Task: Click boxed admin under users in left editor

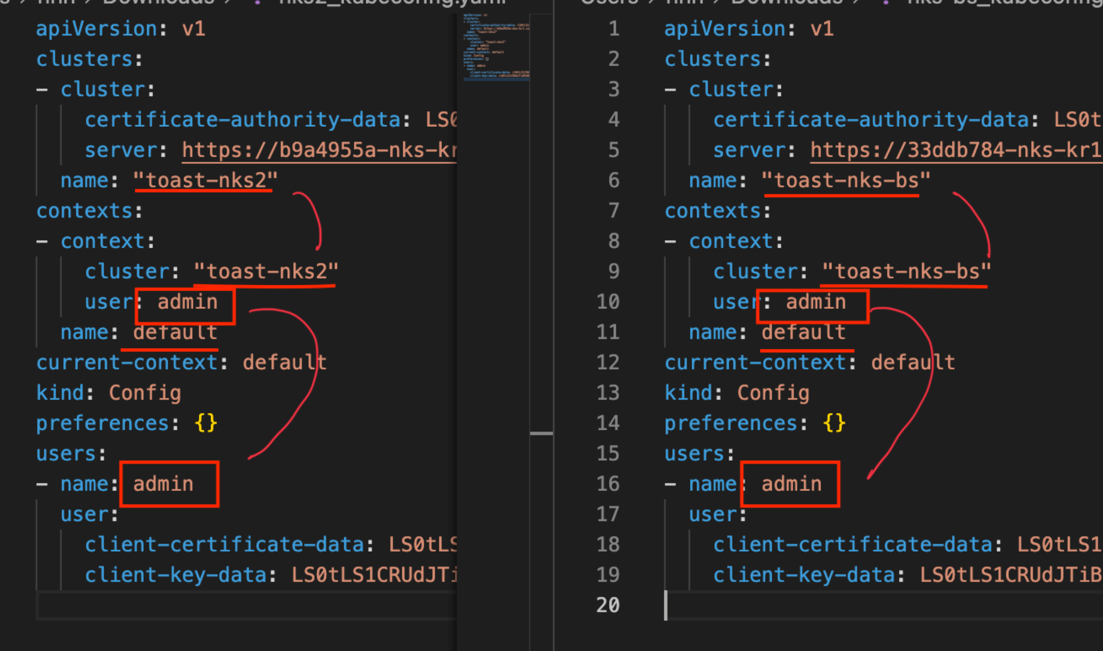Action: [x=163, y=484]
